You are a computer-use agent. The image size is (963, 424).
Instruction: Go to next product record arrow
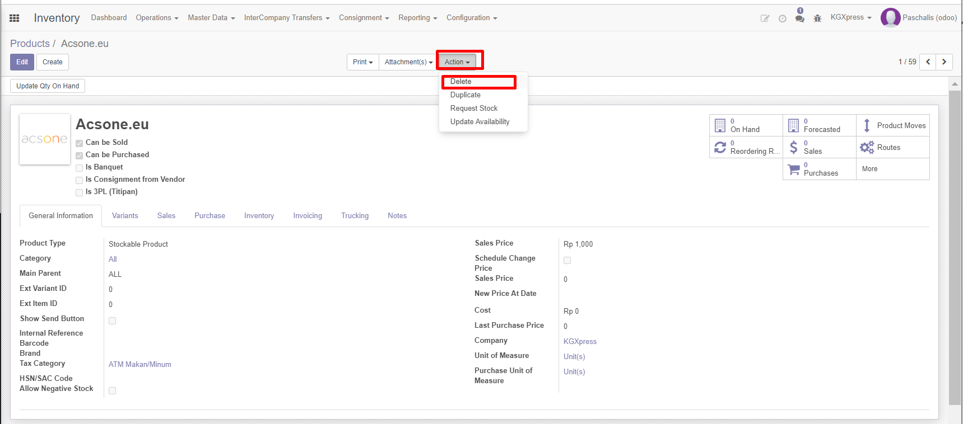(944, 62)
